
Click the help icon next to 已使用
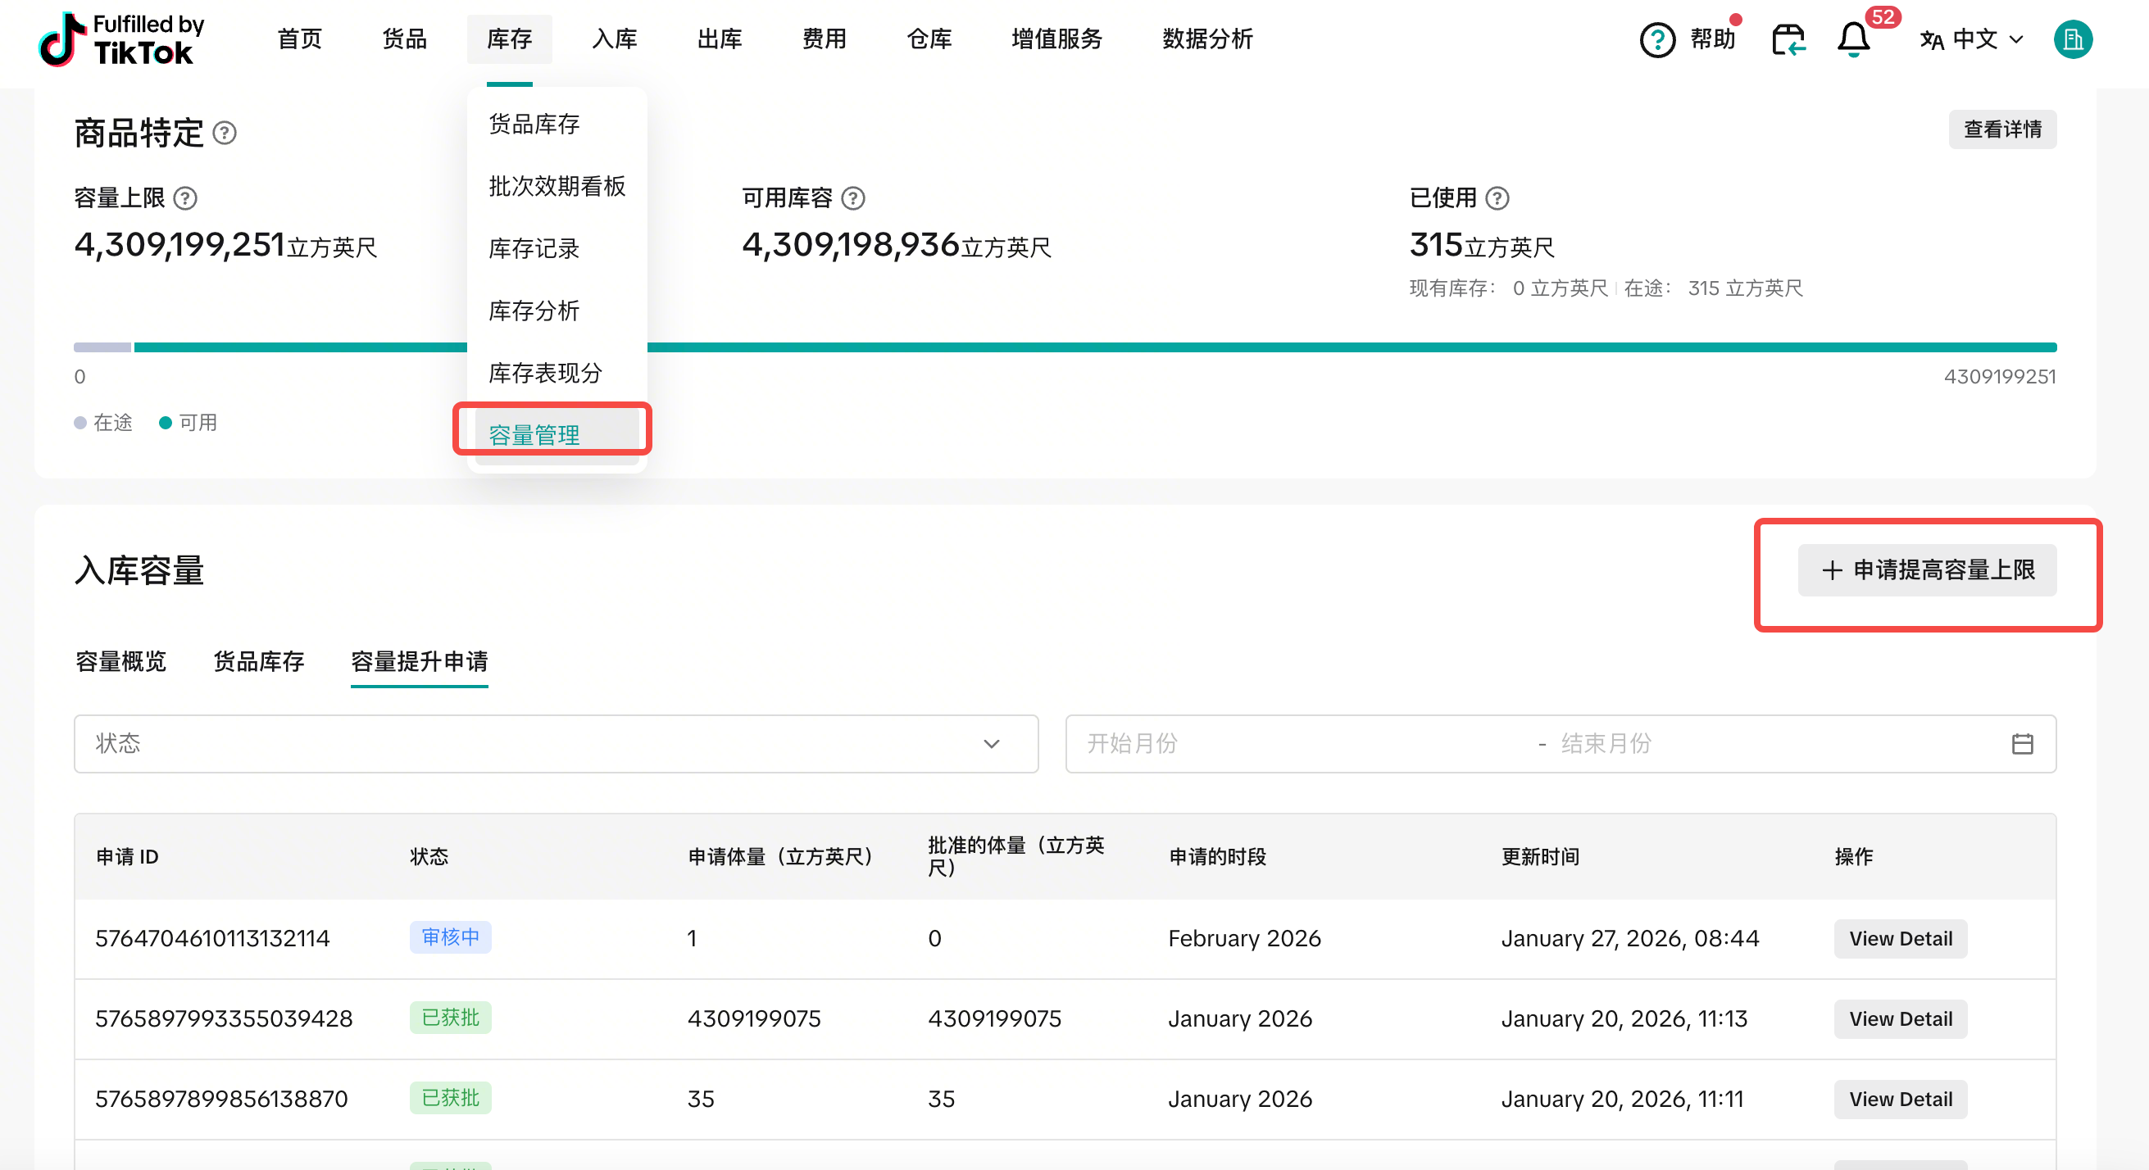pos(1497,198)
